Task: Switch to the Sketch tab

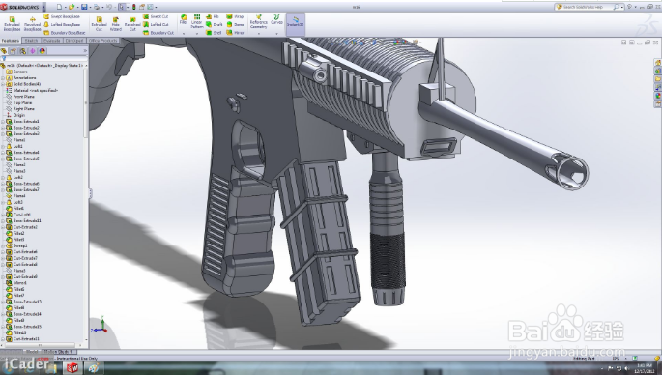Action: click(x=31, y=41)
